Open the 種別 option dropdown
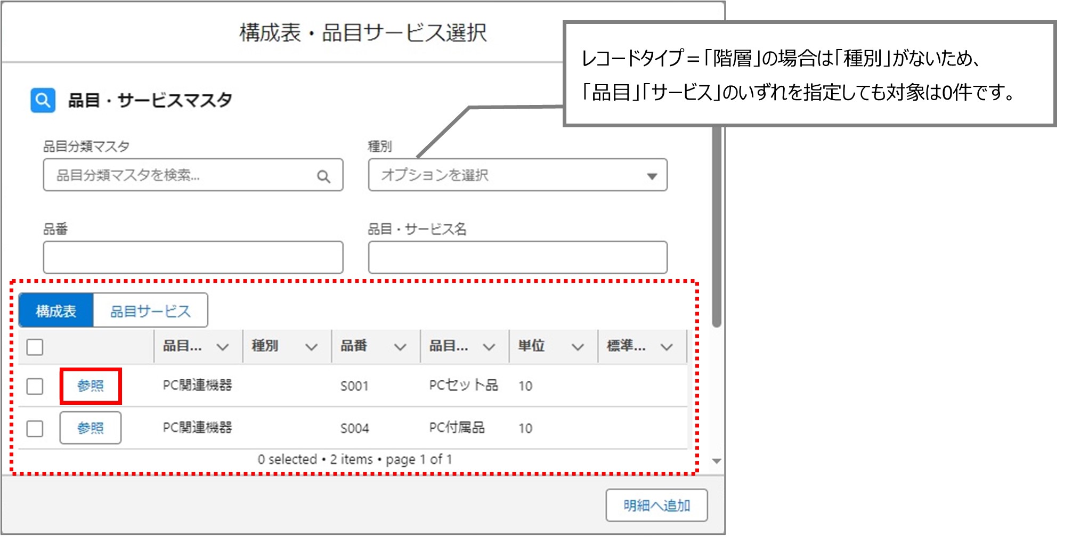Viewport: 1080px width, 538px height. click(x=517, y=175)
